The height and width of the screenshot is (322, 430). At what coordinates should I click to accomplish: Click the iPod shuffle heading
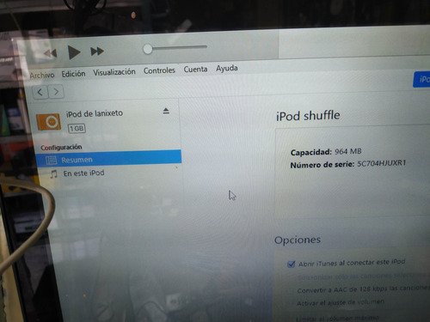point(308,116)
